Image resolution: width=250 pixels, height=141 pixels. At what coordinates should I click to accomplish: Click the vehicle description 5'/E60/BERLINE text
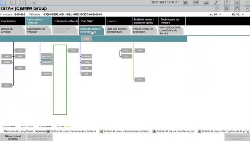tap(73, 14)
